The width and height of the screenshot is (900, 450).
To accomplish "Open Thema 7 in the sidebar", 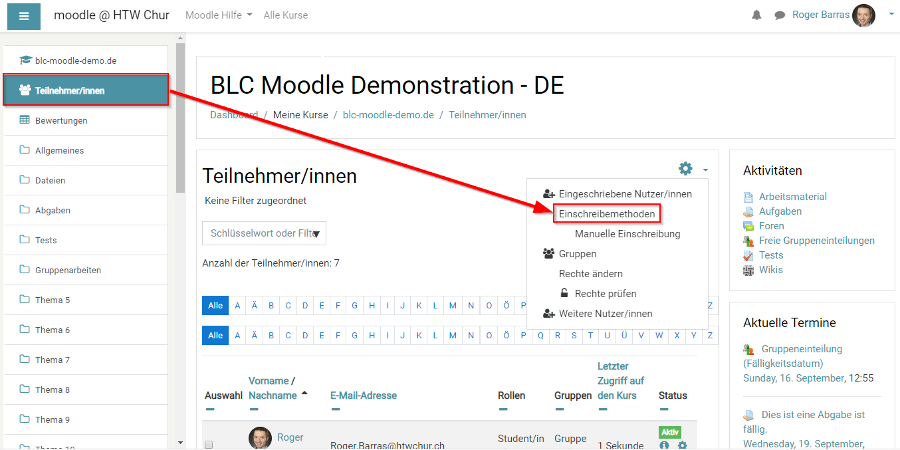I will tap(86, 360).
